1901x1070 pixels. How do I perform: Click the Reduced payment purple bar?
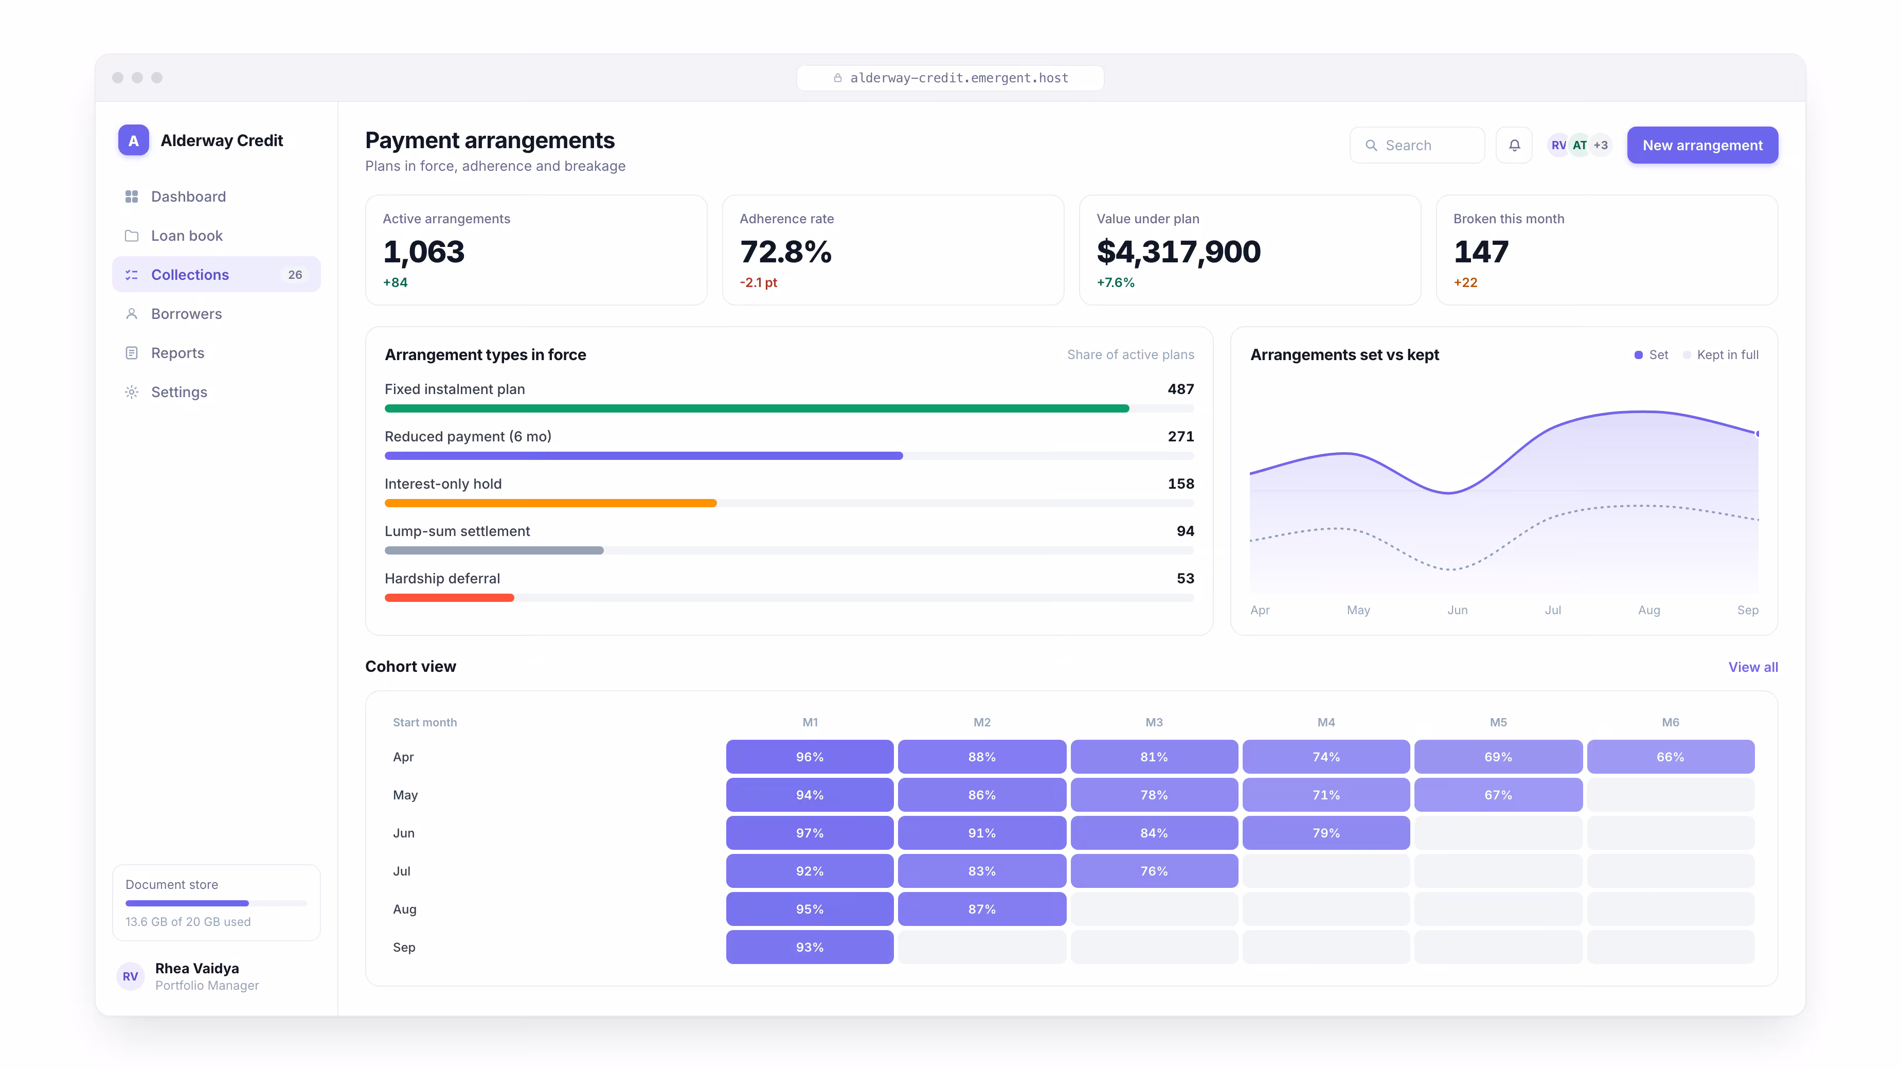[643, 455]
